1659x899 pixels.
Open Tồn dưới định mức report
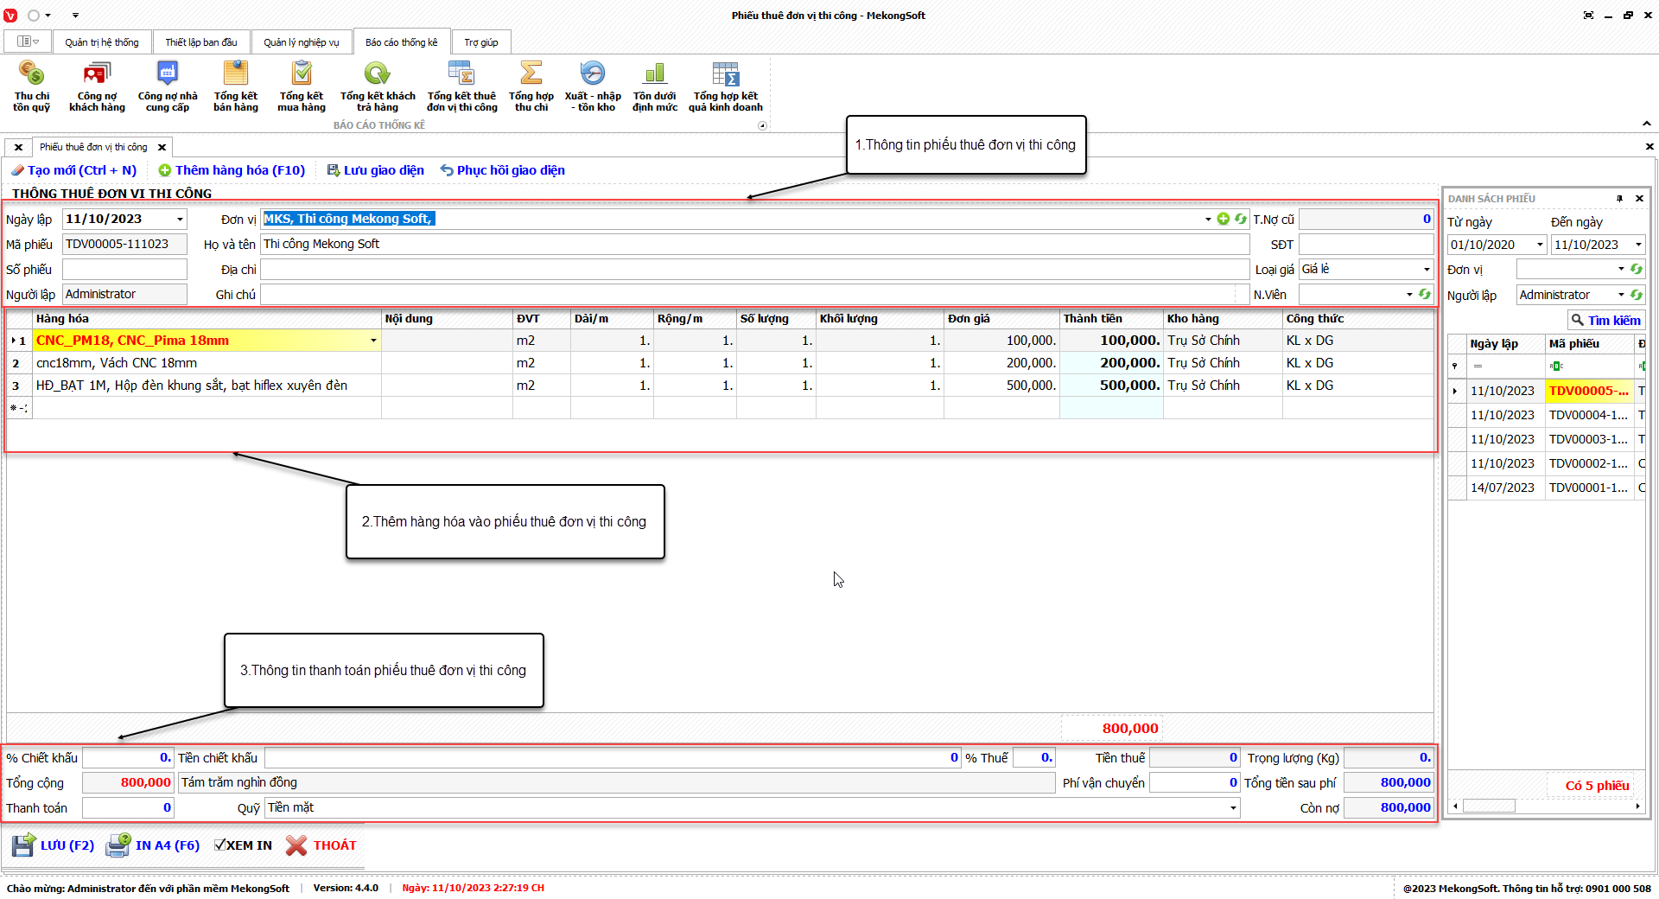654,86
